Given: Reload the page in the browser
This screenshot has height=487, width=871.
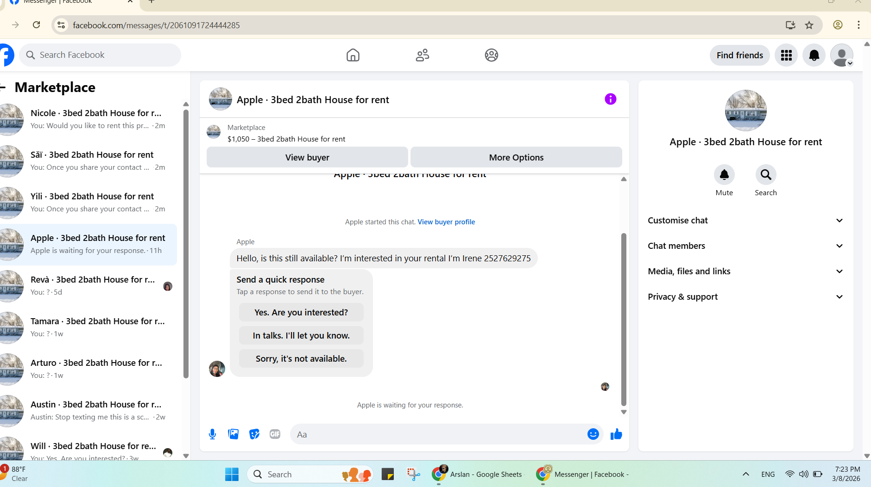Looking at the screenshot, I should [x=37, y=25].
